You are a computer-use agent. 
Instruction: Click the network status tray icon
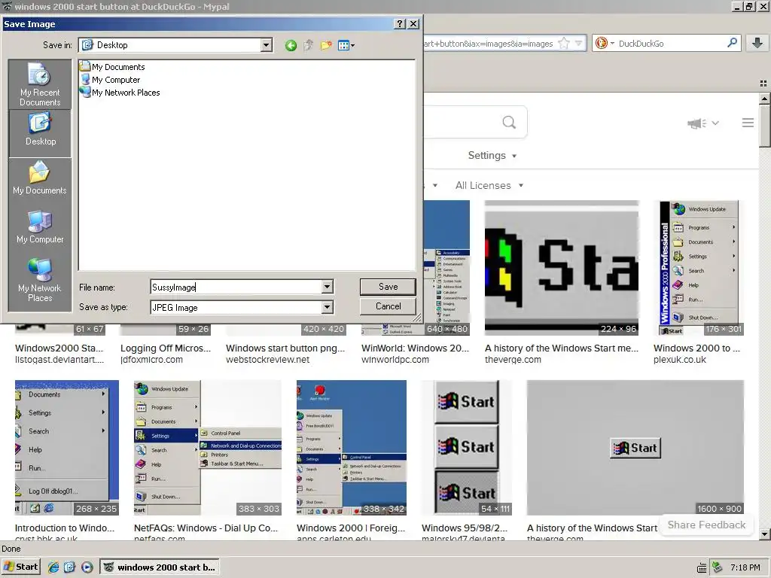tap(718, 567)
